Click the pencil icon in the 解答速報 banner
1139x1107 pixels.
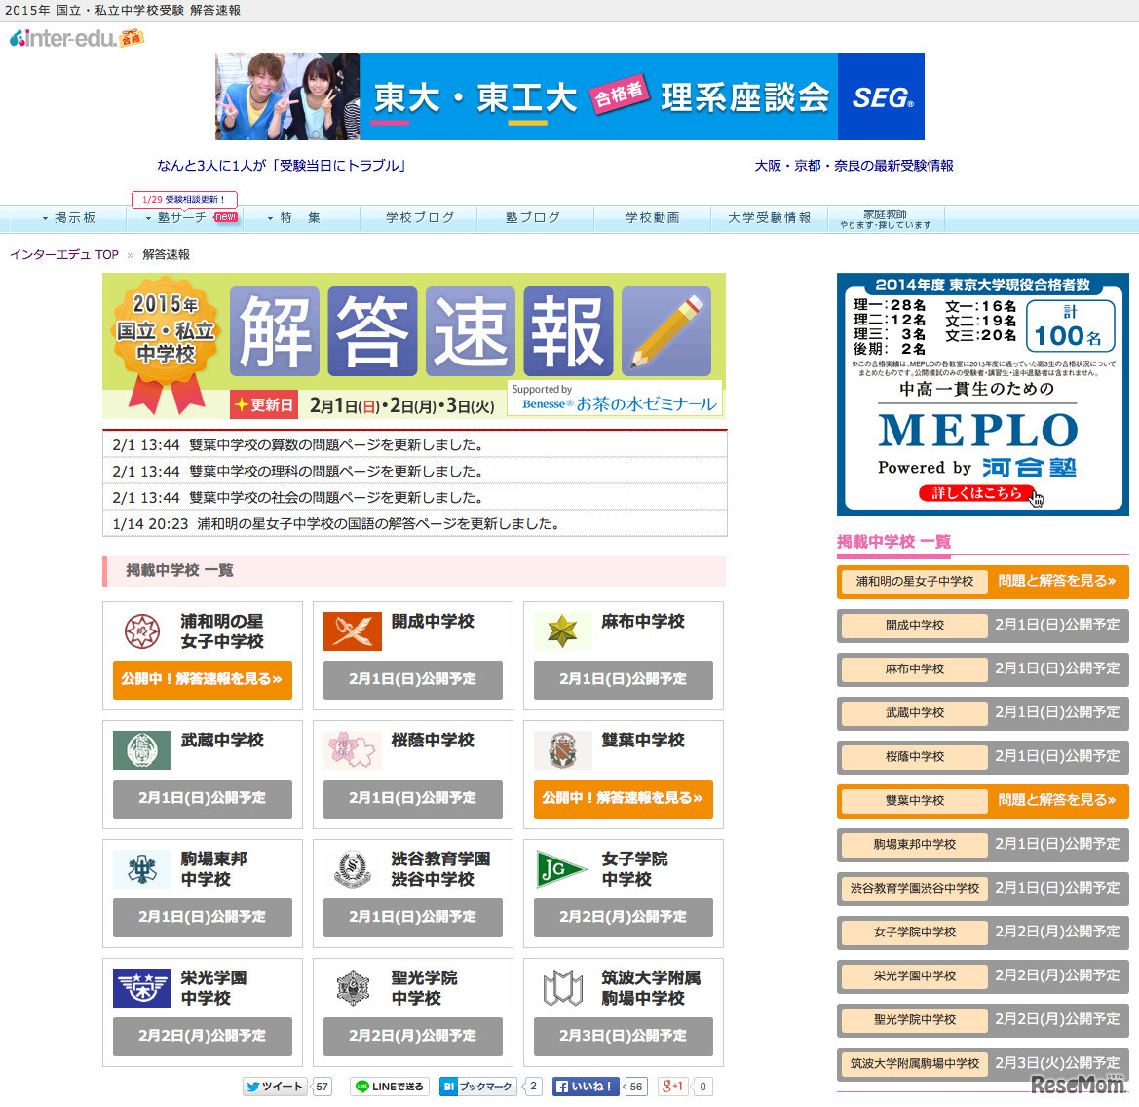click(666, 329)
